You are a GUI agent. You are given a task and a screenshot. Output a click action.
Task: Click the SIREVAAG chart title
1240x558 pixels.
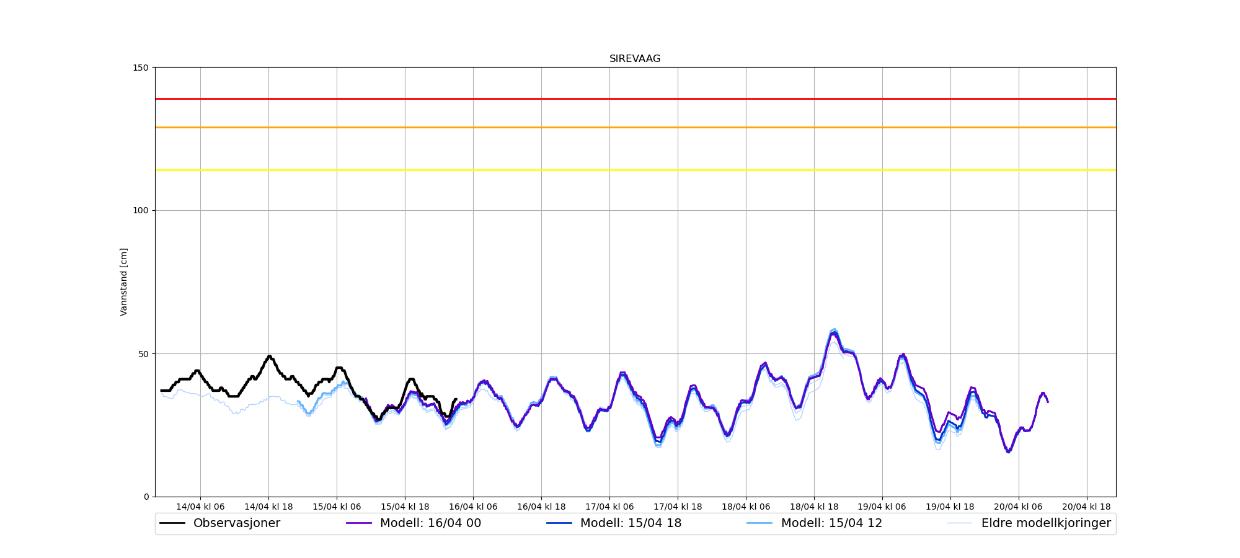pos(634,59)
